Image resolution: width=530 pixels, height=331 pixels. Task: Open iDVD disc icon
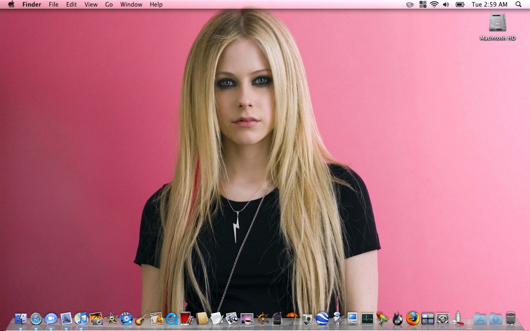(x=127, y=319)
